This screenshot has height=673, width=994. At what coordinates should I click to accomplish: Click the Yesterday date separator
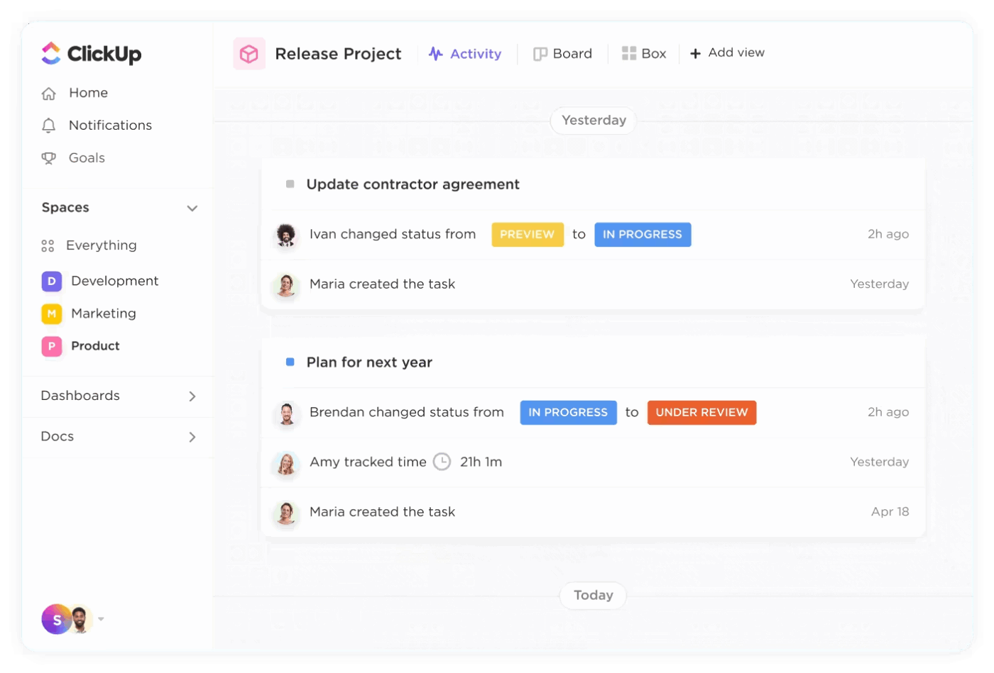(x=592, y=121)
